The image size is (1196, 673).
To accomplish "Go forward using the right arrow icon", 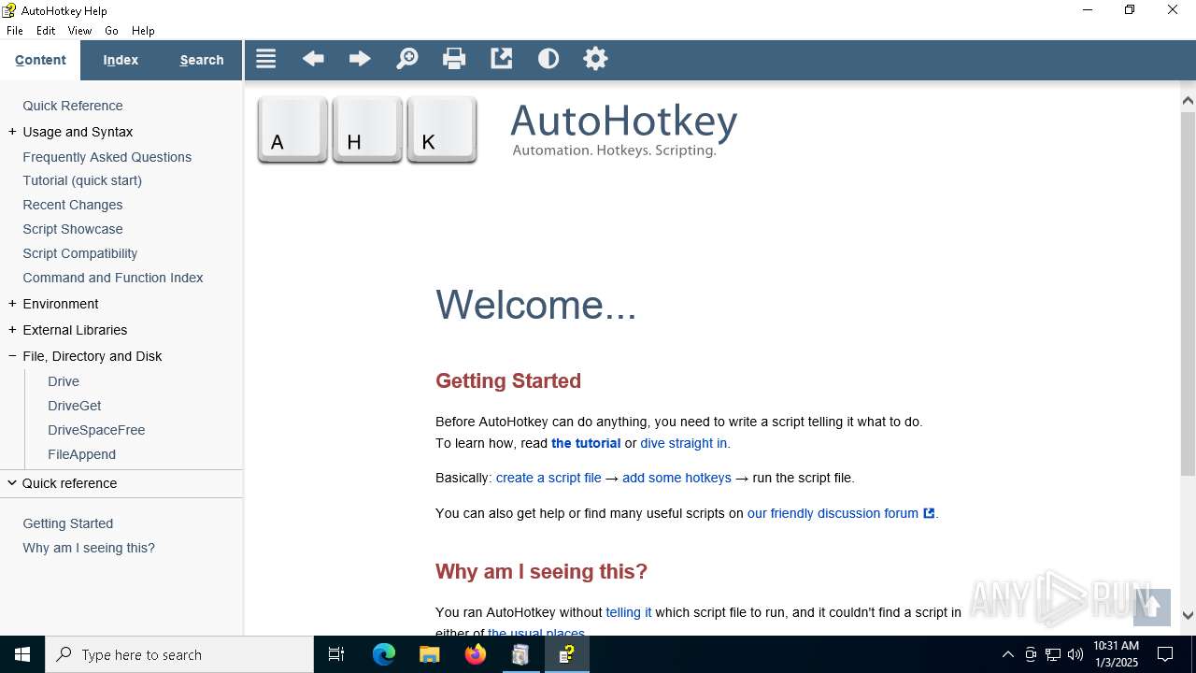I will (360, 59).
